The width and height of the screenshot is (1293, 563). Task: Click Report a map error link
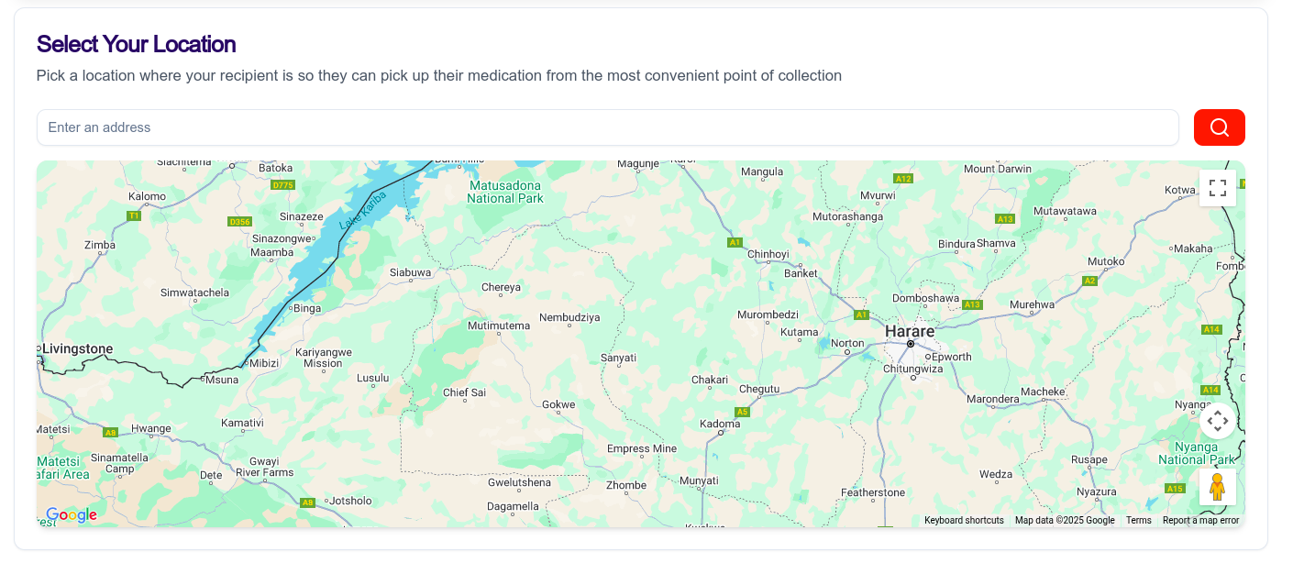coord(1200,520)
